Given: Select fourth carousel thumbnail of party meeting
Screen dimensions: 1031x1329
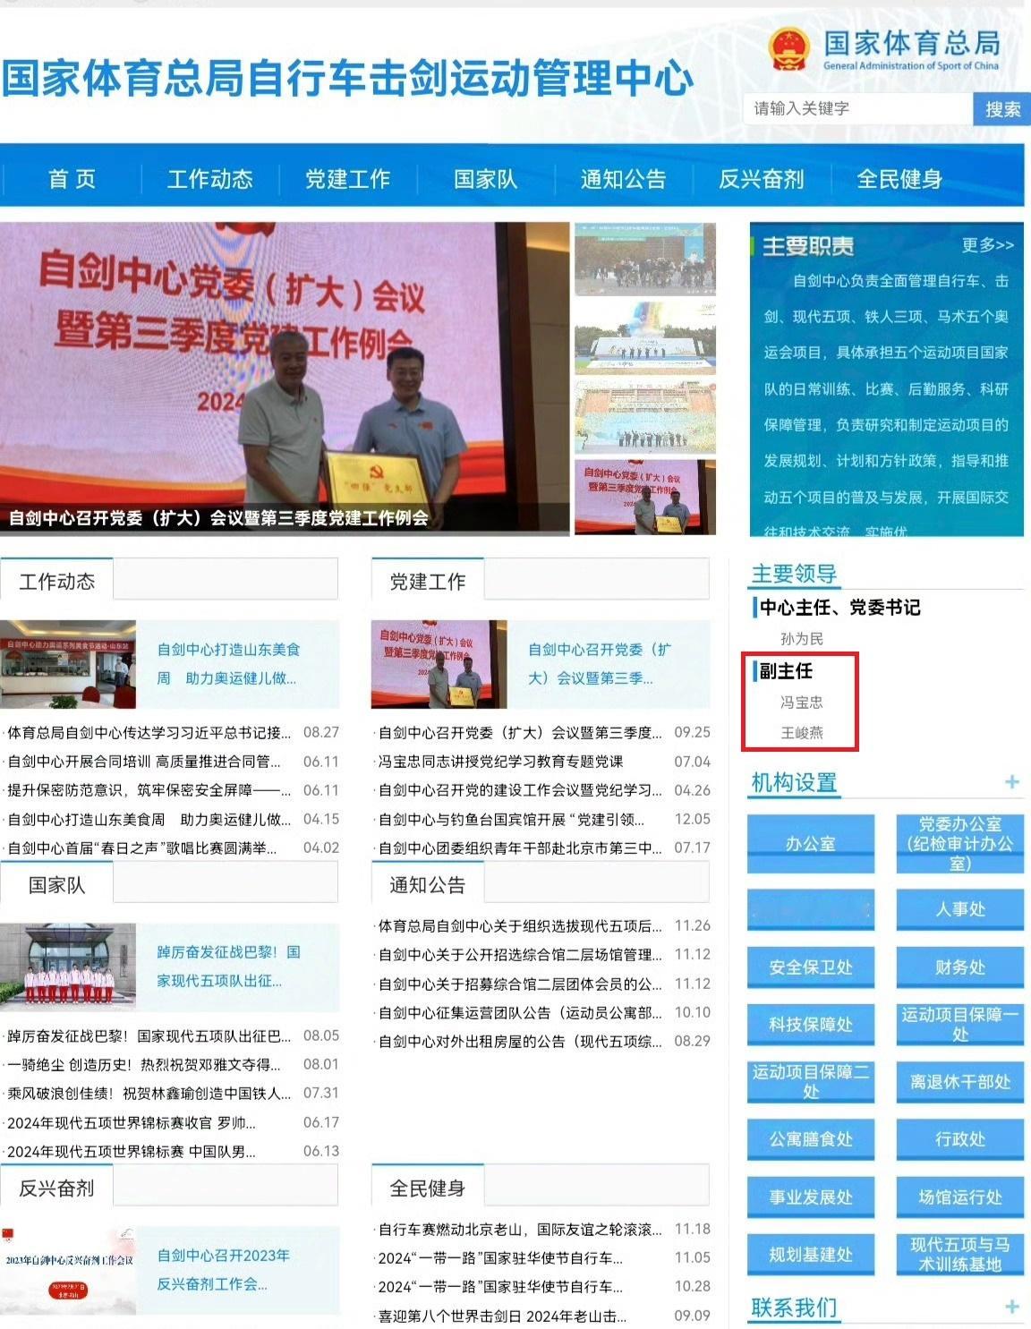Looking at the screenshot, I should (645, 498).
